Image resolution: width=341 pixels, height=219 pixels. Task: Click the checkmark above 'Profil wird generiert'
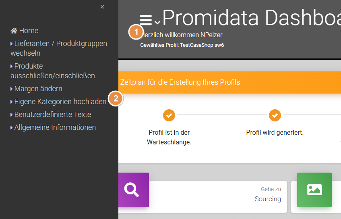[275, 115]
